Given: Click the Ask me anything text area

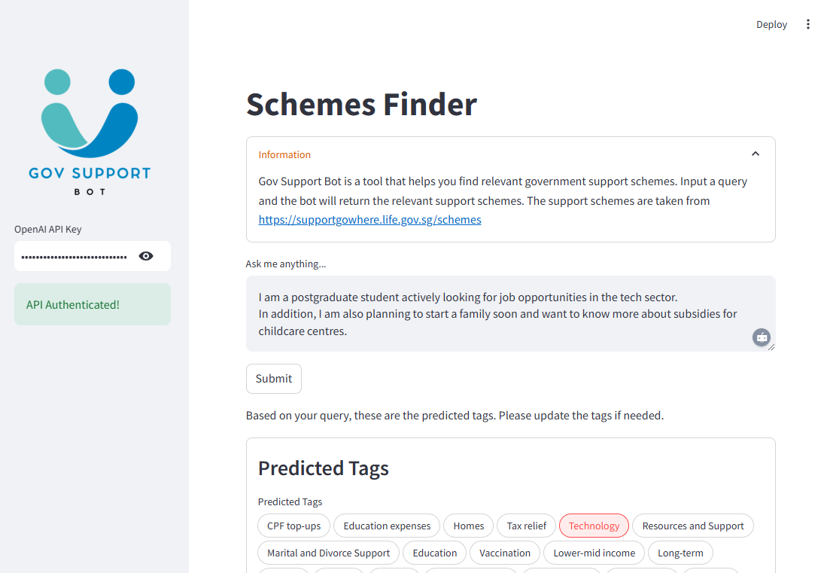Looking at the screenshot, I should coord(510,314).
